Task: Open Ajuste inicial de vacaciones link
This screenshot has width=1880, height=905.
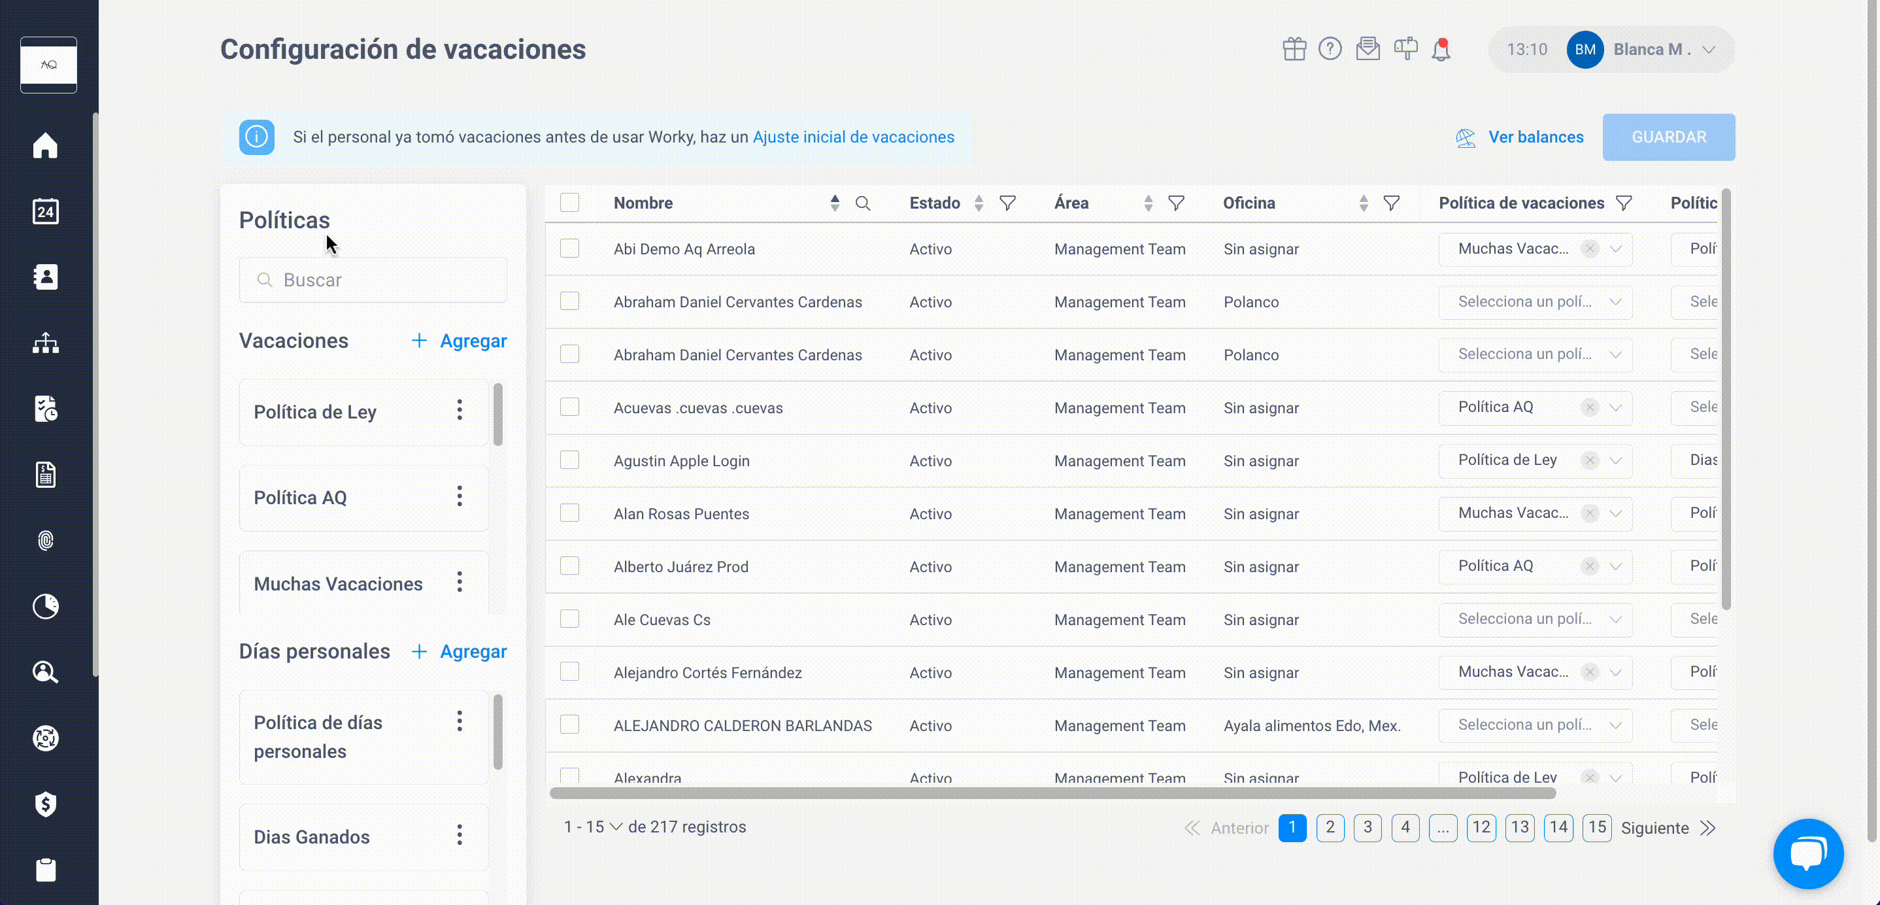Action: pos(853,137)
